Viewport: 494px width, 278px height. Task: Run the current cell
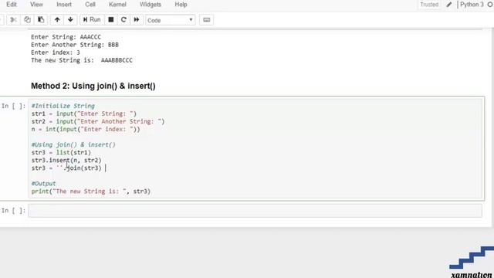(x=92, y=20)
